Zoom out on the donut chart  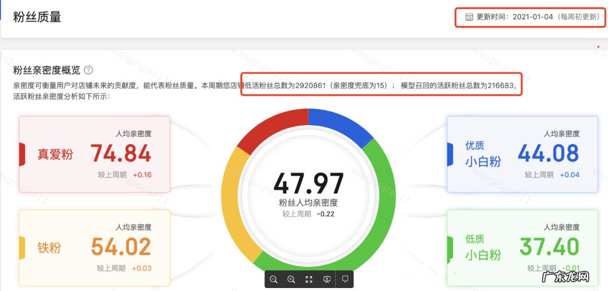(274, 279)
